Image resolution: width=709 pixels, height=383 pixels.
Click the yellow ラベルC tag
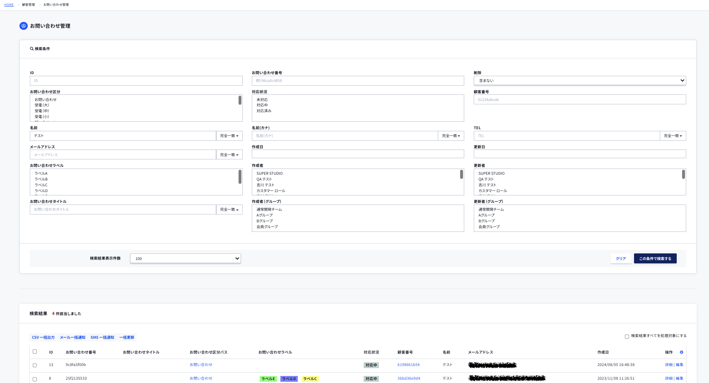[310, 379]
